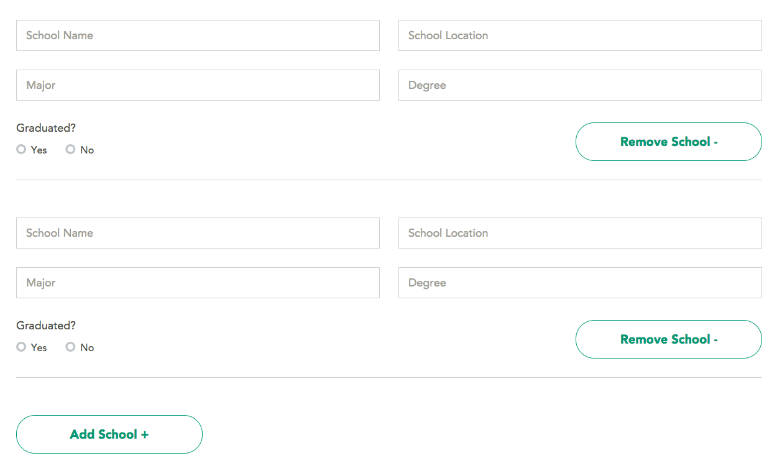Click the plus sign in Add School button
This screenshot has height=471, width=777.
pyautogui.click(x=145, y=434)
